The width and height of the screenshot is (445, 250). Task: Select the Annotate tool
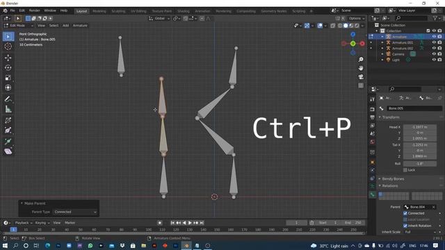click(x=8, y=99)
